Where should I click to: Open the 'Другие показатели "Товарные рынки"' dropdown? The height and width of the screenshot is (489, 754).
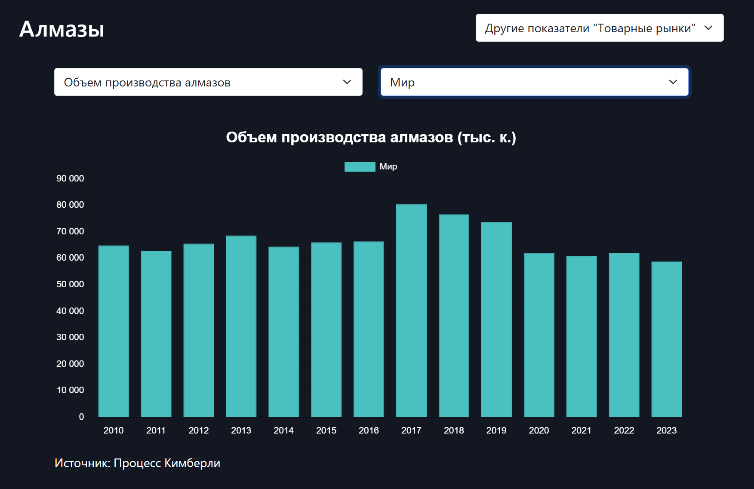coord(600,28)
